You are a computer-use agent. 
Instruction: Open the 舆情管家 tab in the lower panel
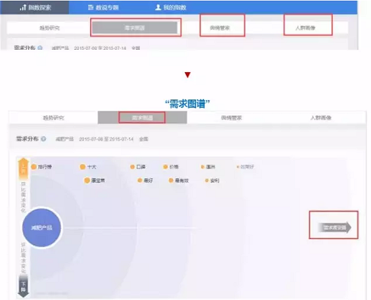231,117
